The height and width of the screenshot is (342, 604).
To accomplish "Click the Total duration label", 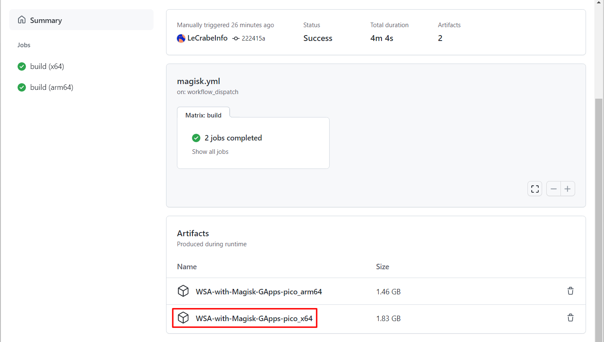I will point(389,25).
